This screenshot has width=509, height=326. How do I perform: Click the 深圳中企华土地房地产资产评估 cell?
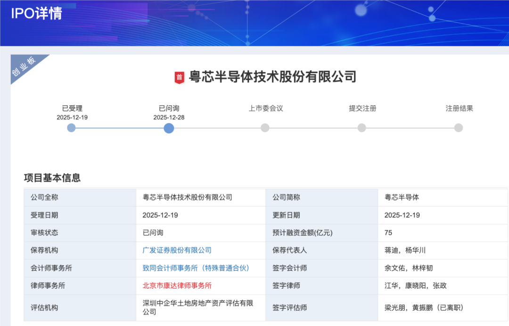point(198,307)
